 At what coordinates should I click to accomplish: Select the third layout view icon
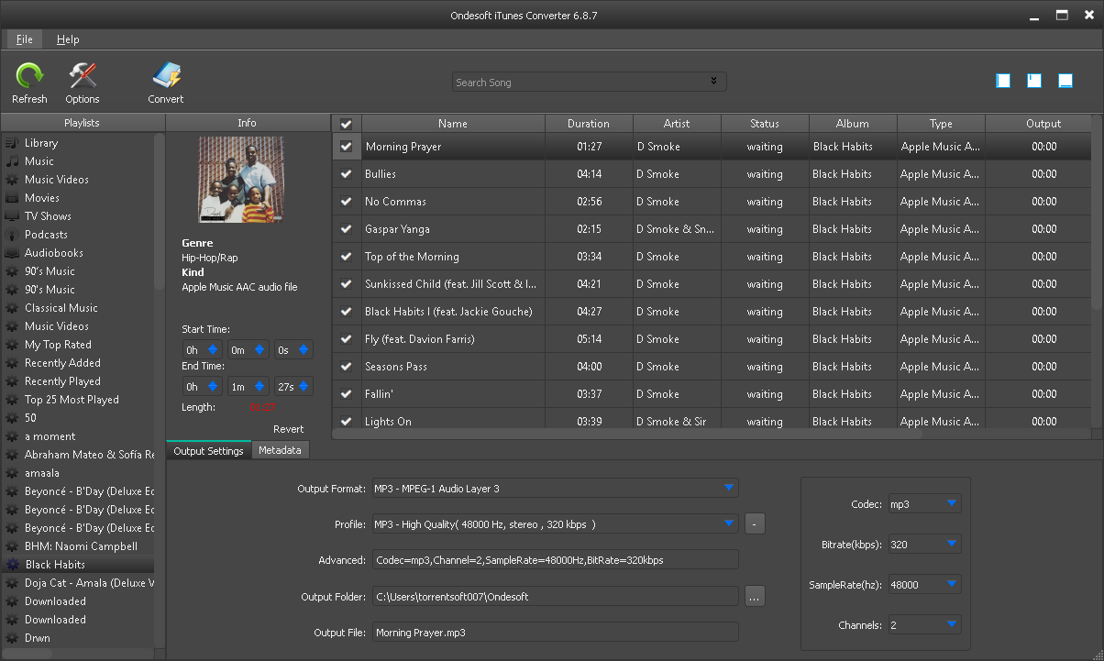pyautogui.click(x=1065, y=81)
